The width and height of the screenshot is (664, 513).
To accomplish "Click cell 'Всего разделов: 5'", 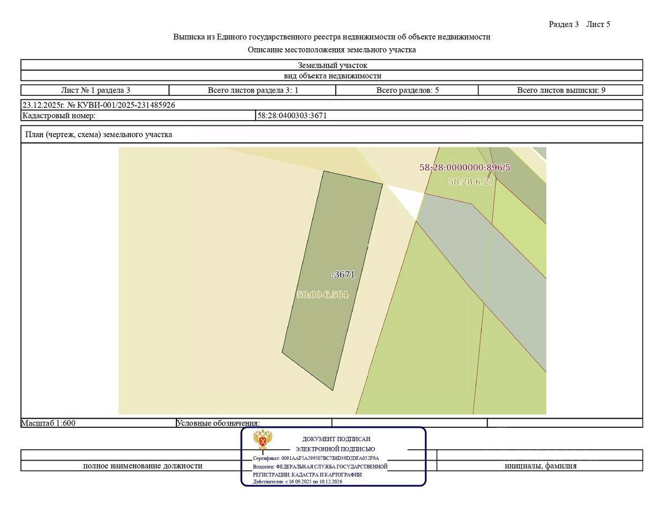I will point(407,90).
